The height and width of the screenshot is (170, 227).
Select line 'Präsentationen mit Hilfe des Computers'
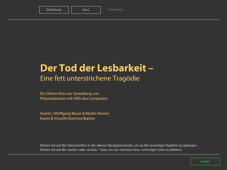[x=74, y=99]
